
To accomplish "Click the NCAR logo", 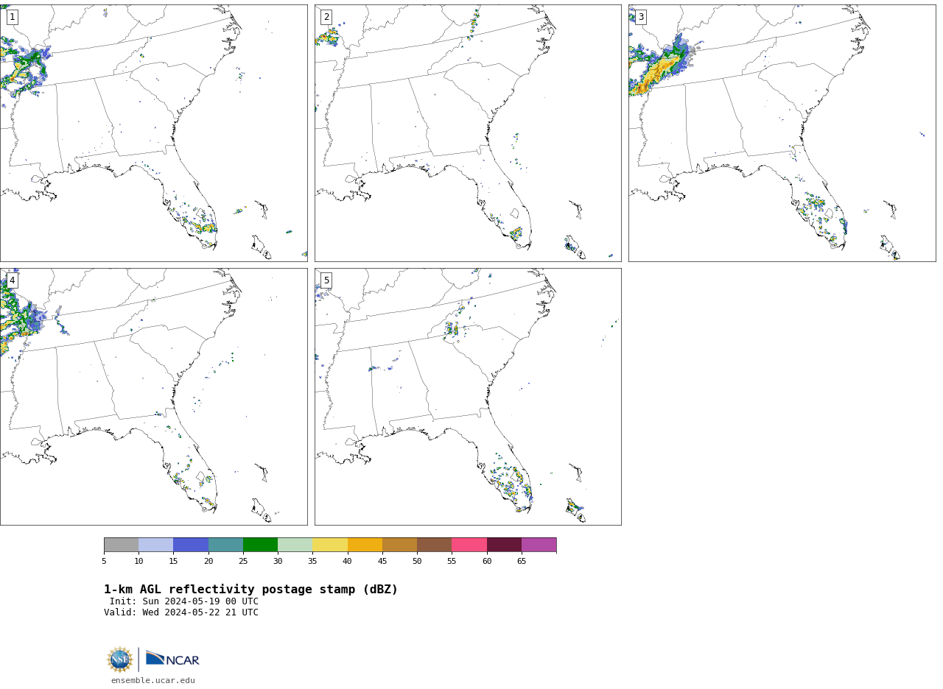I will click(x=172, y=659).
